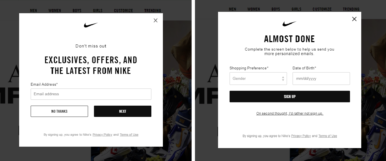
Task: Open GIRLS menu above the Almost Done popup
Action: coord(297,9)
